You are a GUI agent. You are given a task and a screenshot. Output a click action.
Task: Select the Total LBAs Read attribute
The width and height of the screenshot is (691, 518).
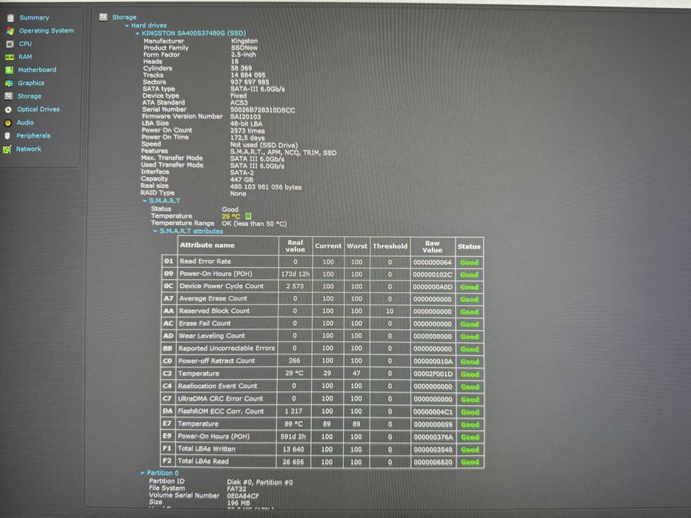pyautogui.click(x=203, y=461)
